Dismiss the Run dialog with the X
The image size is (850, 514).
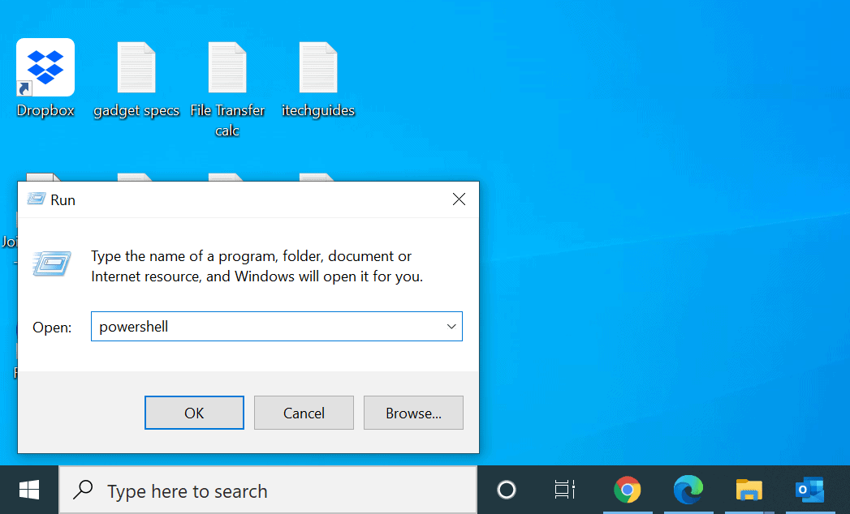459,199
